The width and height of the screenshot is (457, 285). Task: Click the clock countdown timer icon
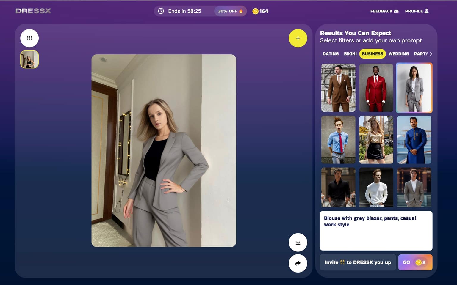161,11
